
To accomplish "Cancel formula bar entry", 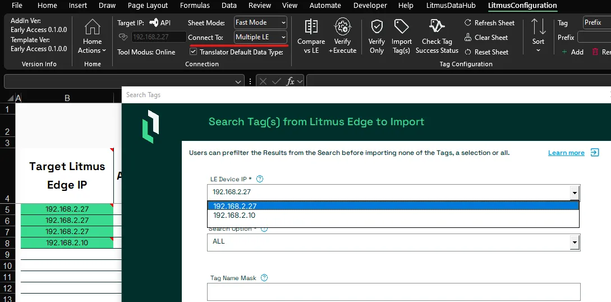I will pos(263,81).
